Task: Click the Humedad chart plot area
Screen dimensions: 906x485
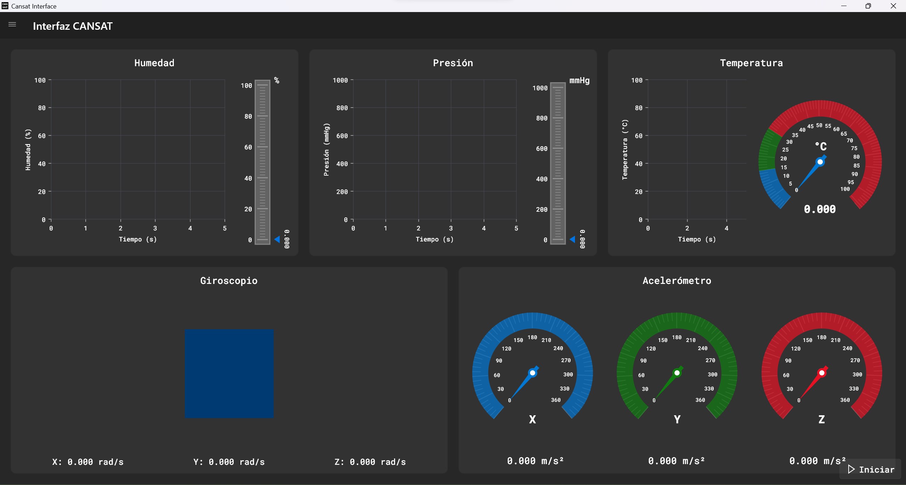Action: pyautogui.click(x=138, y=149)
